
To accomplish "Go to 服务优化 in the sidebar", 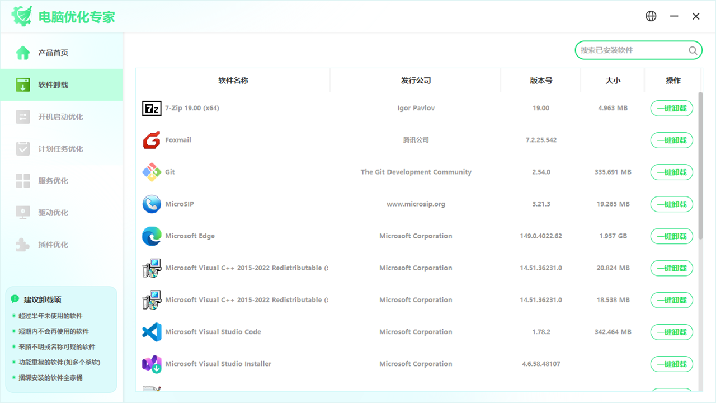I will click(62, 181).
